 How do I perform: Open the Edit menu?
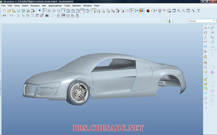click(x=10, y=6)
